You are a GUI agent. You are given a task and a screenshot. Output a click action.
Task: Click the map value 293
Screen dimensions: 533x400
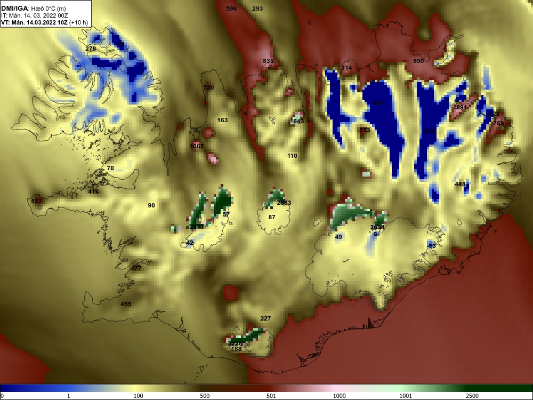point(257,9)
